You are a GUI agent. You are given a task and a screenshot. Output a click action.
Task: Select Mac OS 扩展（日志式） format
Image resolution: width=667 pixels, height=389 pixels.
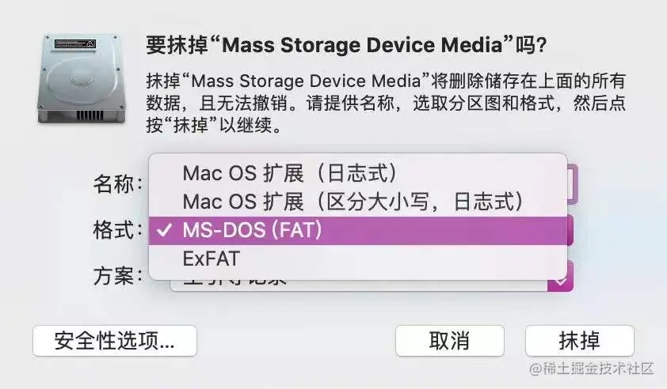pyautogui.click(x=289, y=172)
